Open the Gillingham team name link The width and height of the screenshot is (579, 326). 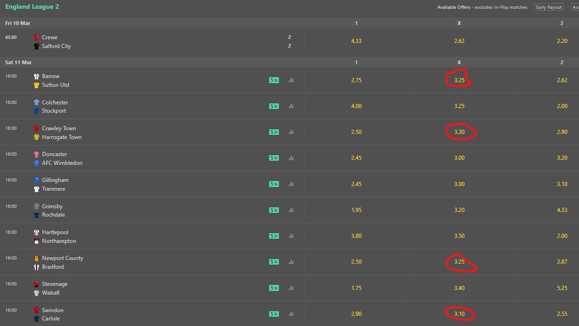(55, 180)
